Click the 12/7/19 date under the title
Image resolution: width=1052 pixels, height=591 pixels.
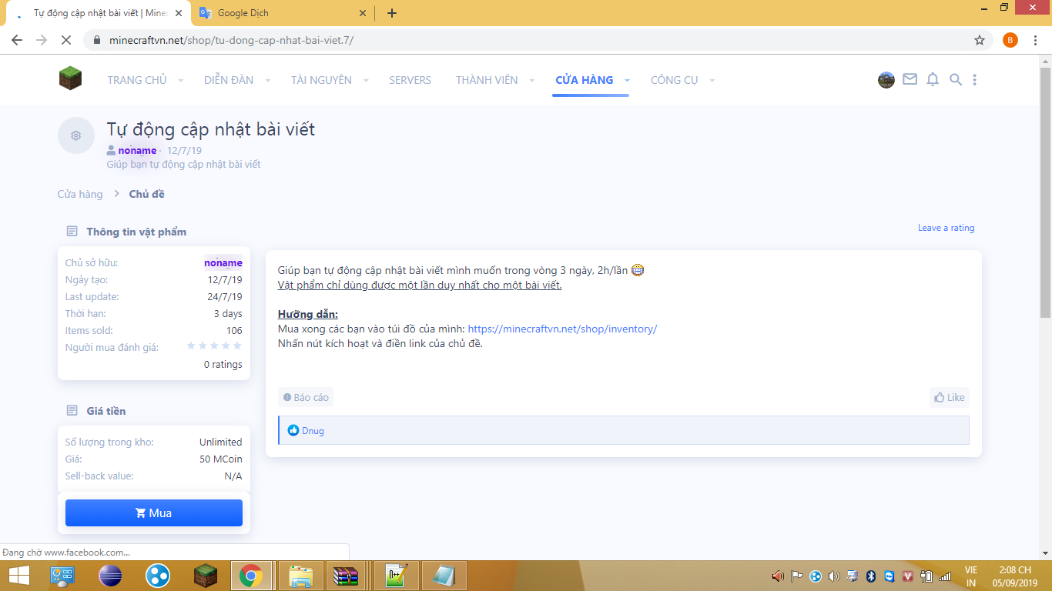coord(184,151)
